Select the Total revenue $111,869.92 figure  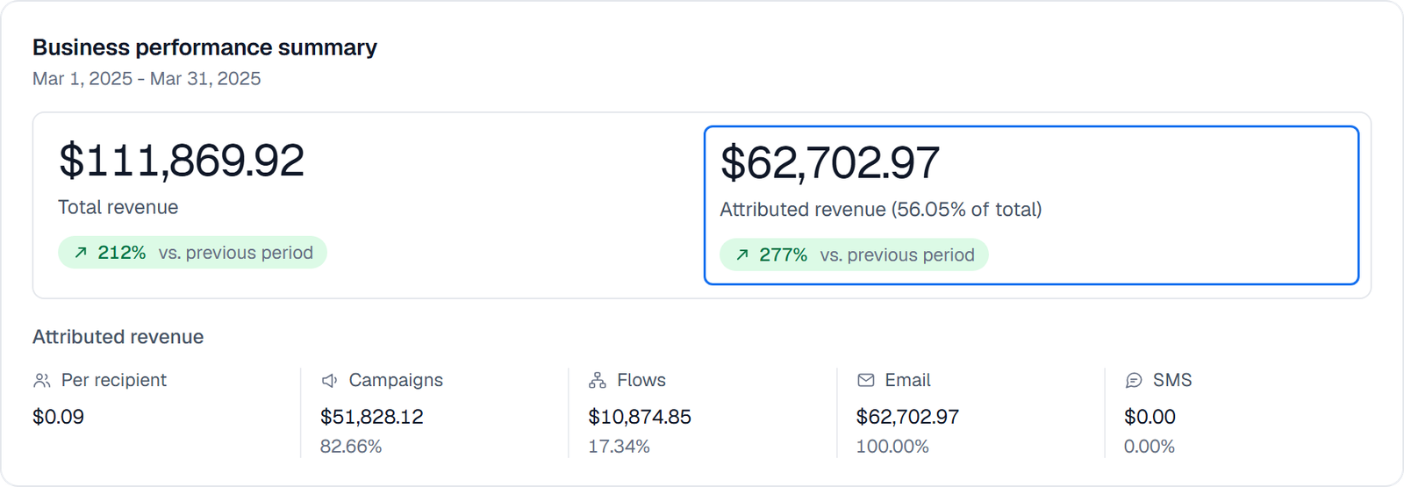[182, 161]
